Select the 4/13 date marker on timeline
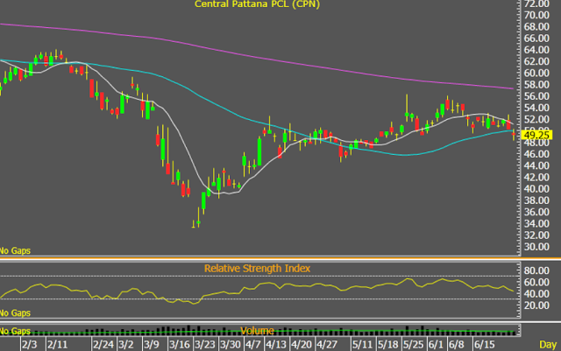Image resolution: width=561 pixels, height=351 pixels. coord(276,345)
